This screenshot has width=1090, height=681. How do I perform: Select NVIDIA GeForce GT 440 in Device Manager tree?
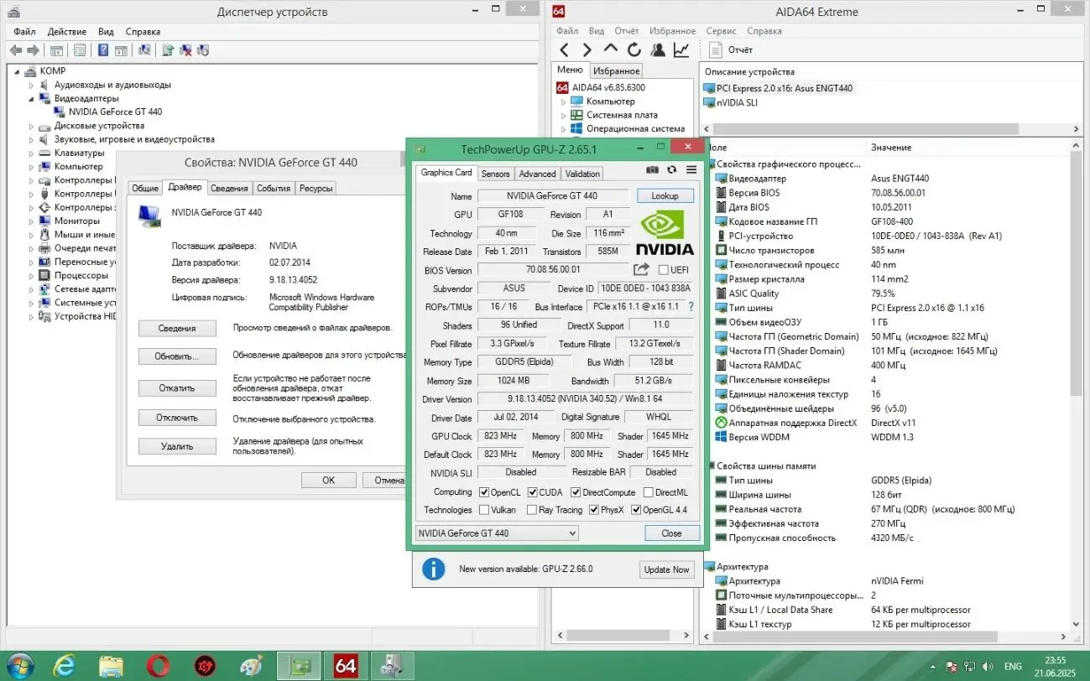click(115, 112)
